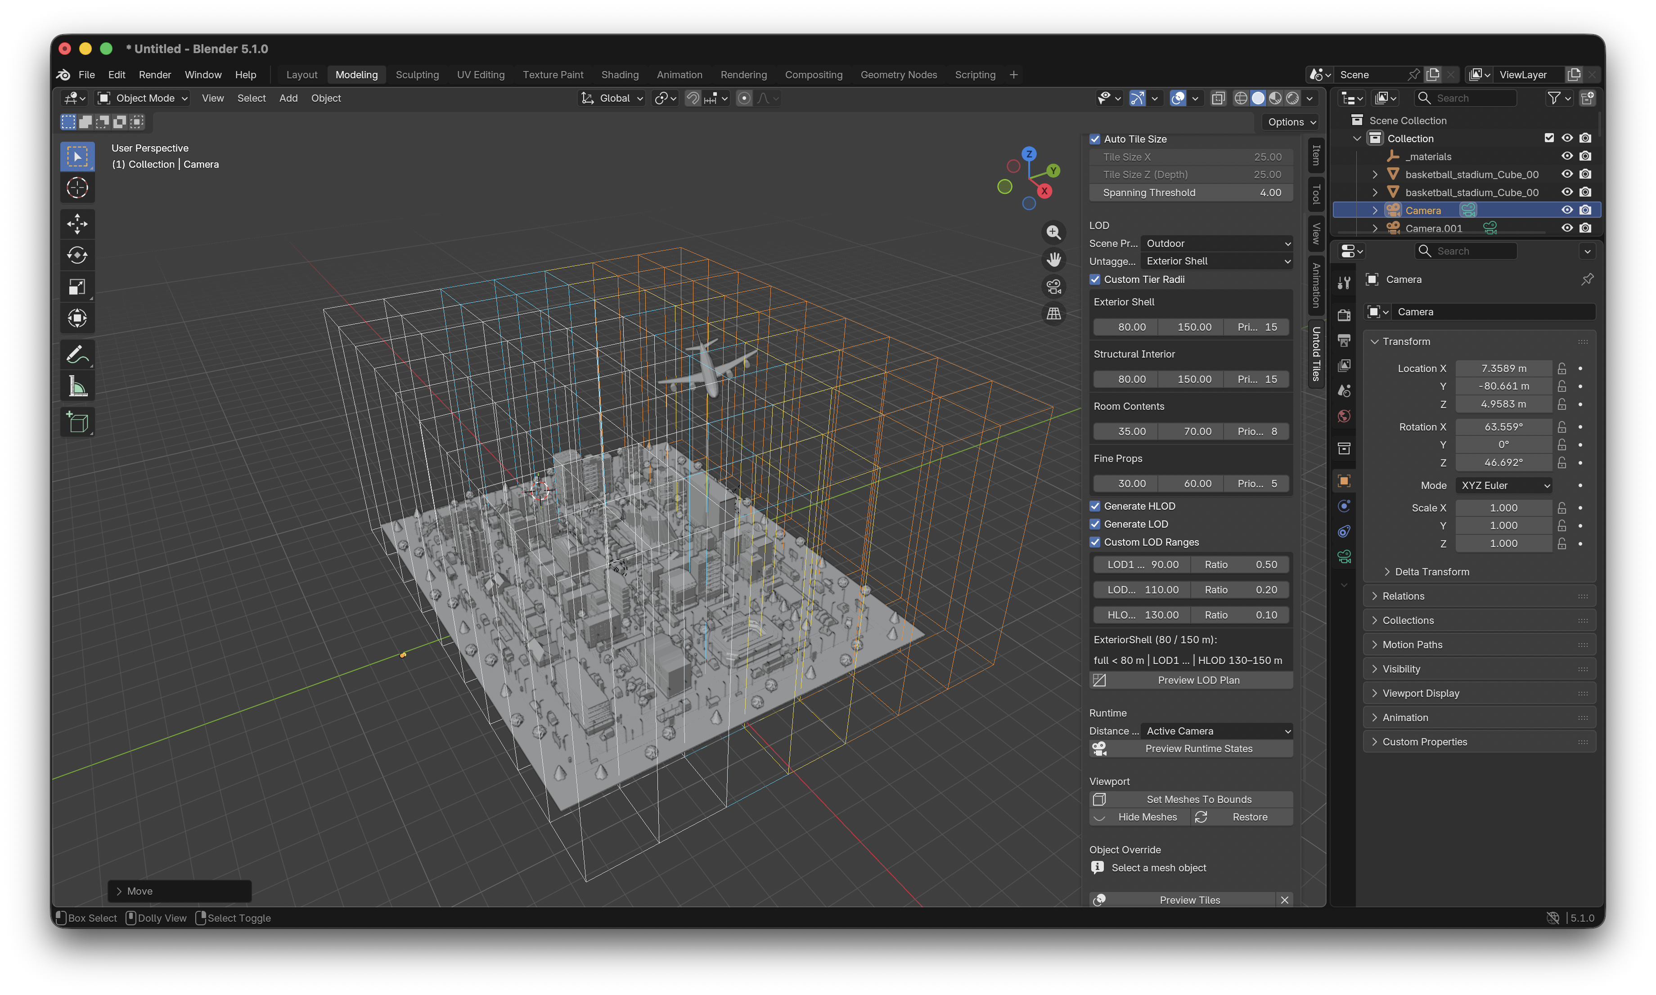The width and height of the screenshot is (1656, 995).
Task: Select the Transform tool
Action: coord(77,318)
